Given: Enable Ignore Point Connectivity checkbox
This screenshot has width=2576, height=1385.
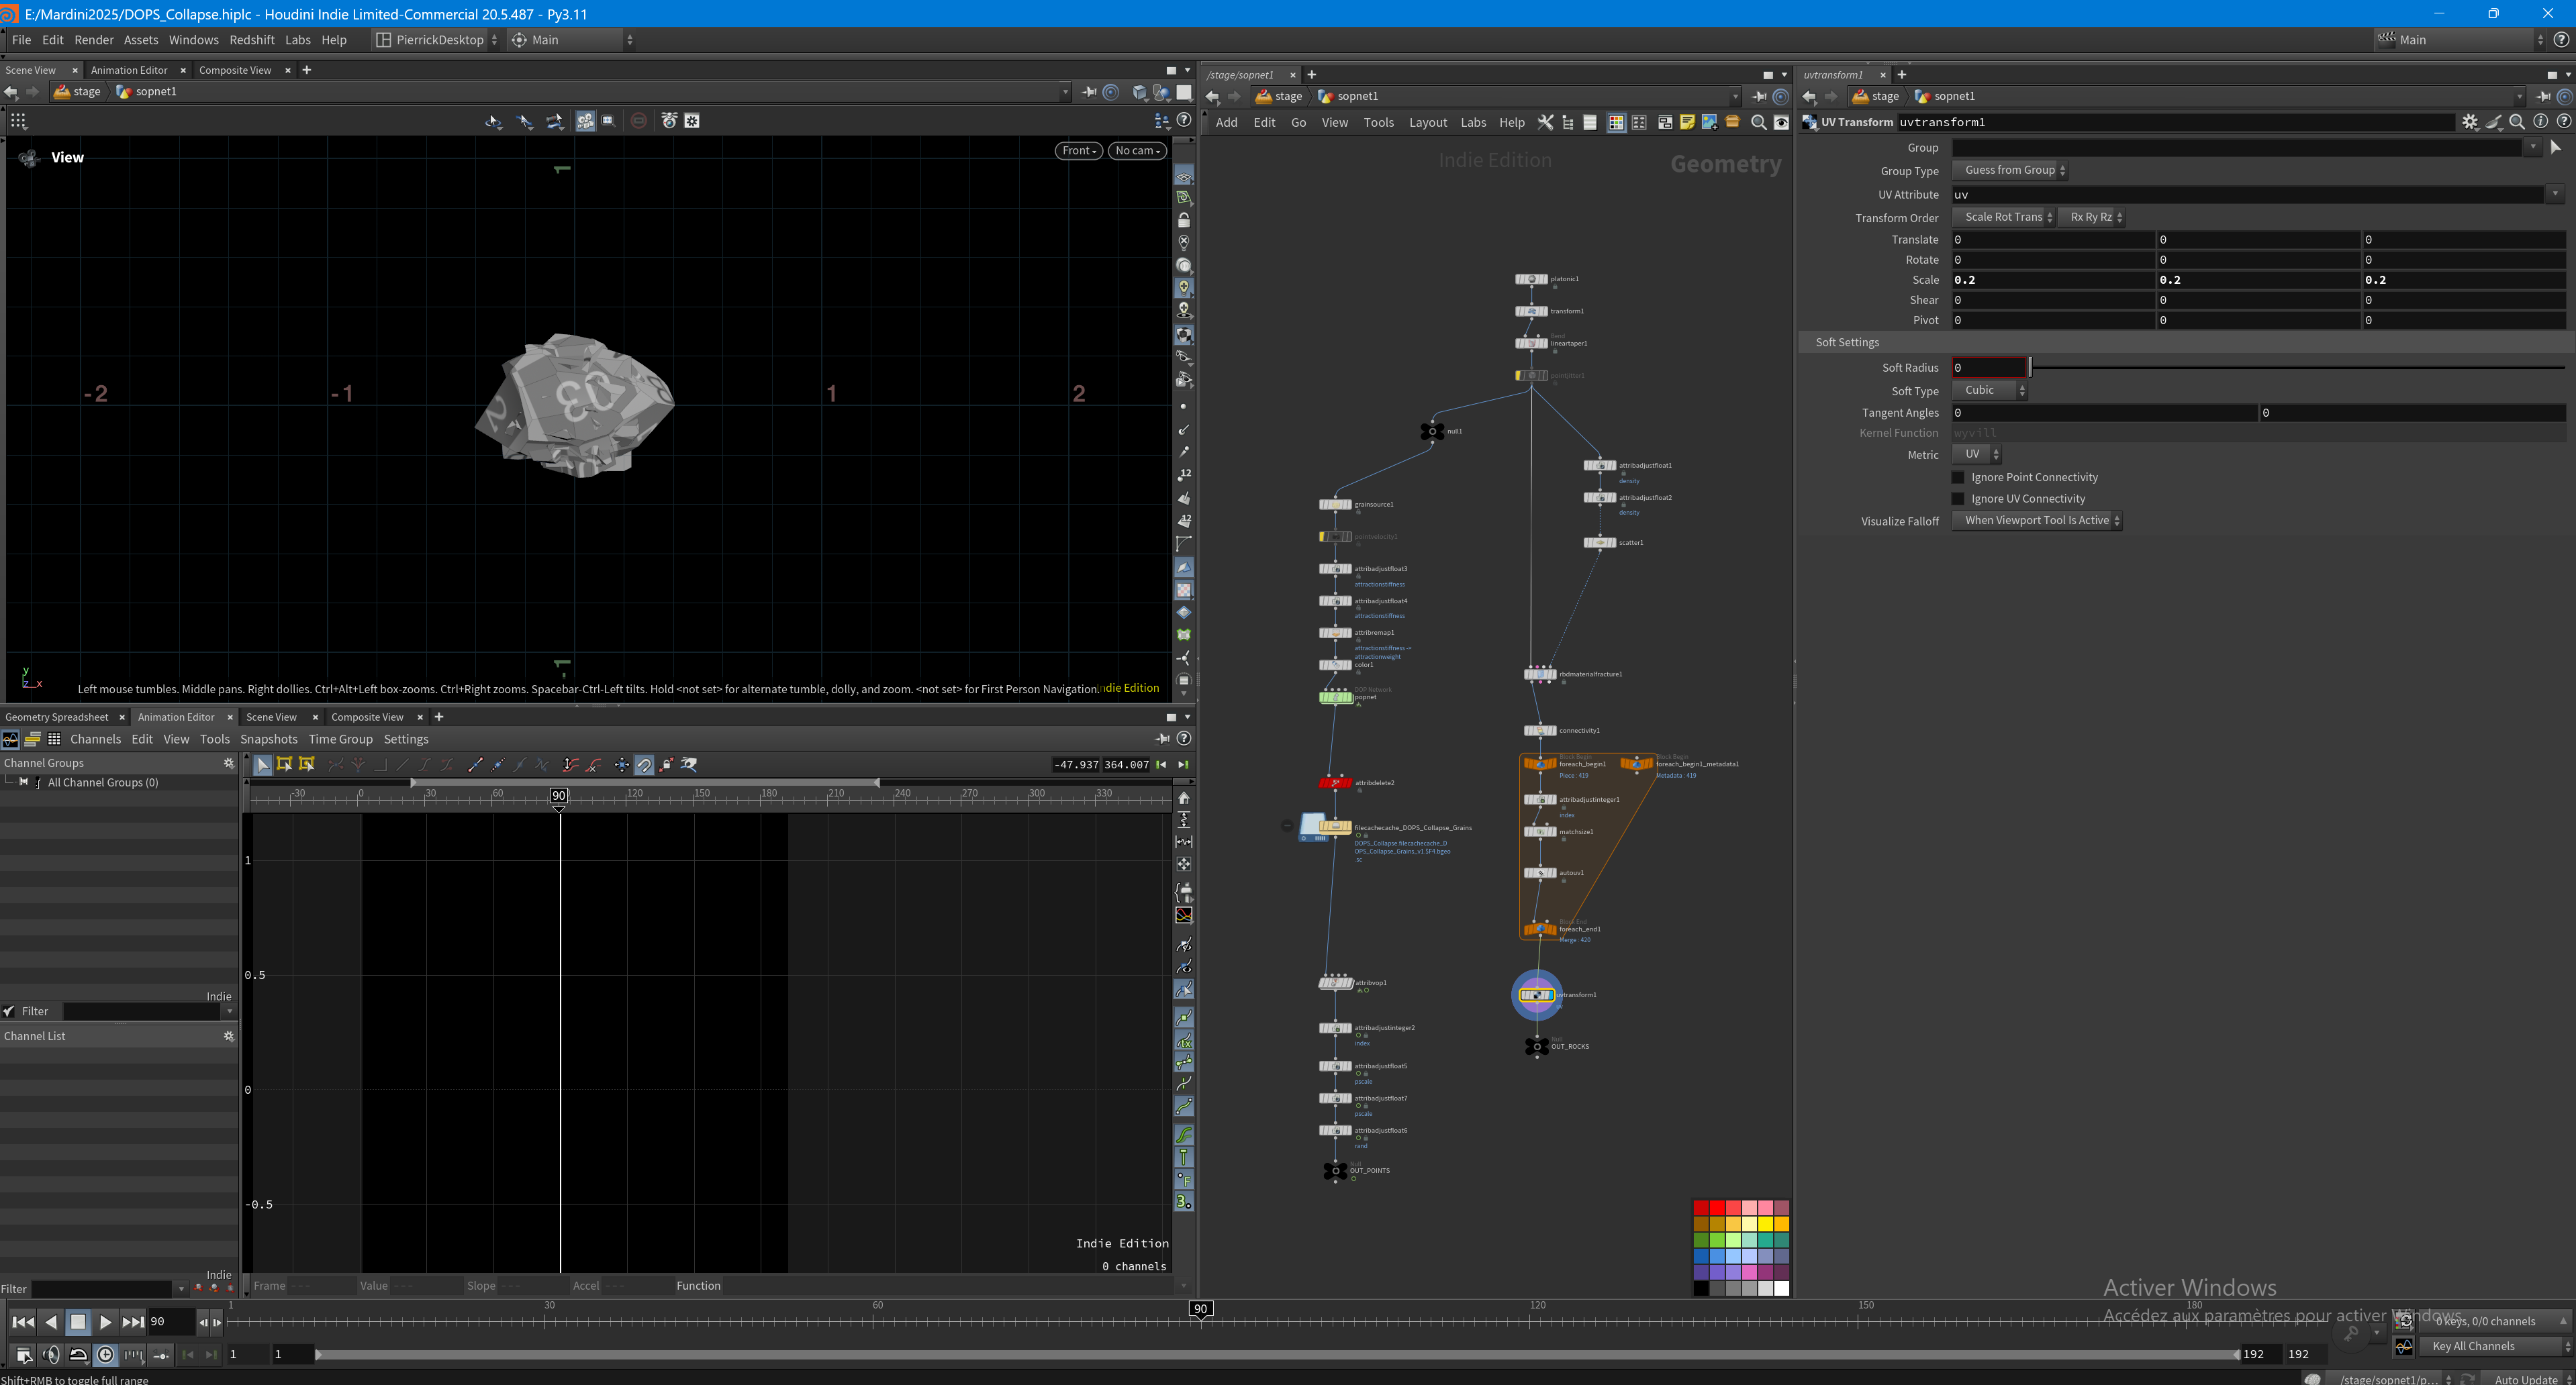Looking at the screenshot, I should click(1958, 478).
